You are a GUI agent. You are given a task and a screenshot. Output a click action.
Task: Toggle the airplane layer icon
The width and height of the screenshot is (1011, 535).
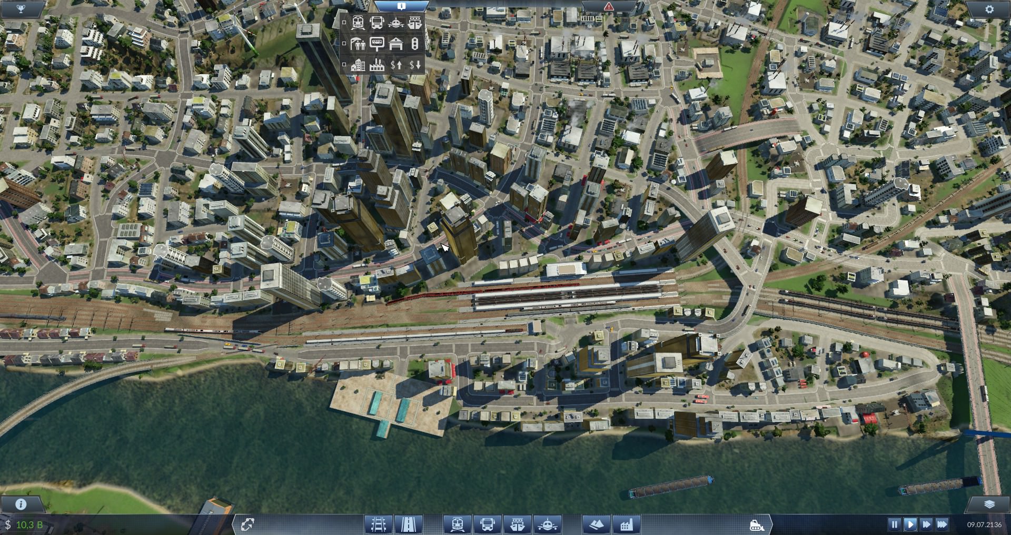(x=396, y=23)
